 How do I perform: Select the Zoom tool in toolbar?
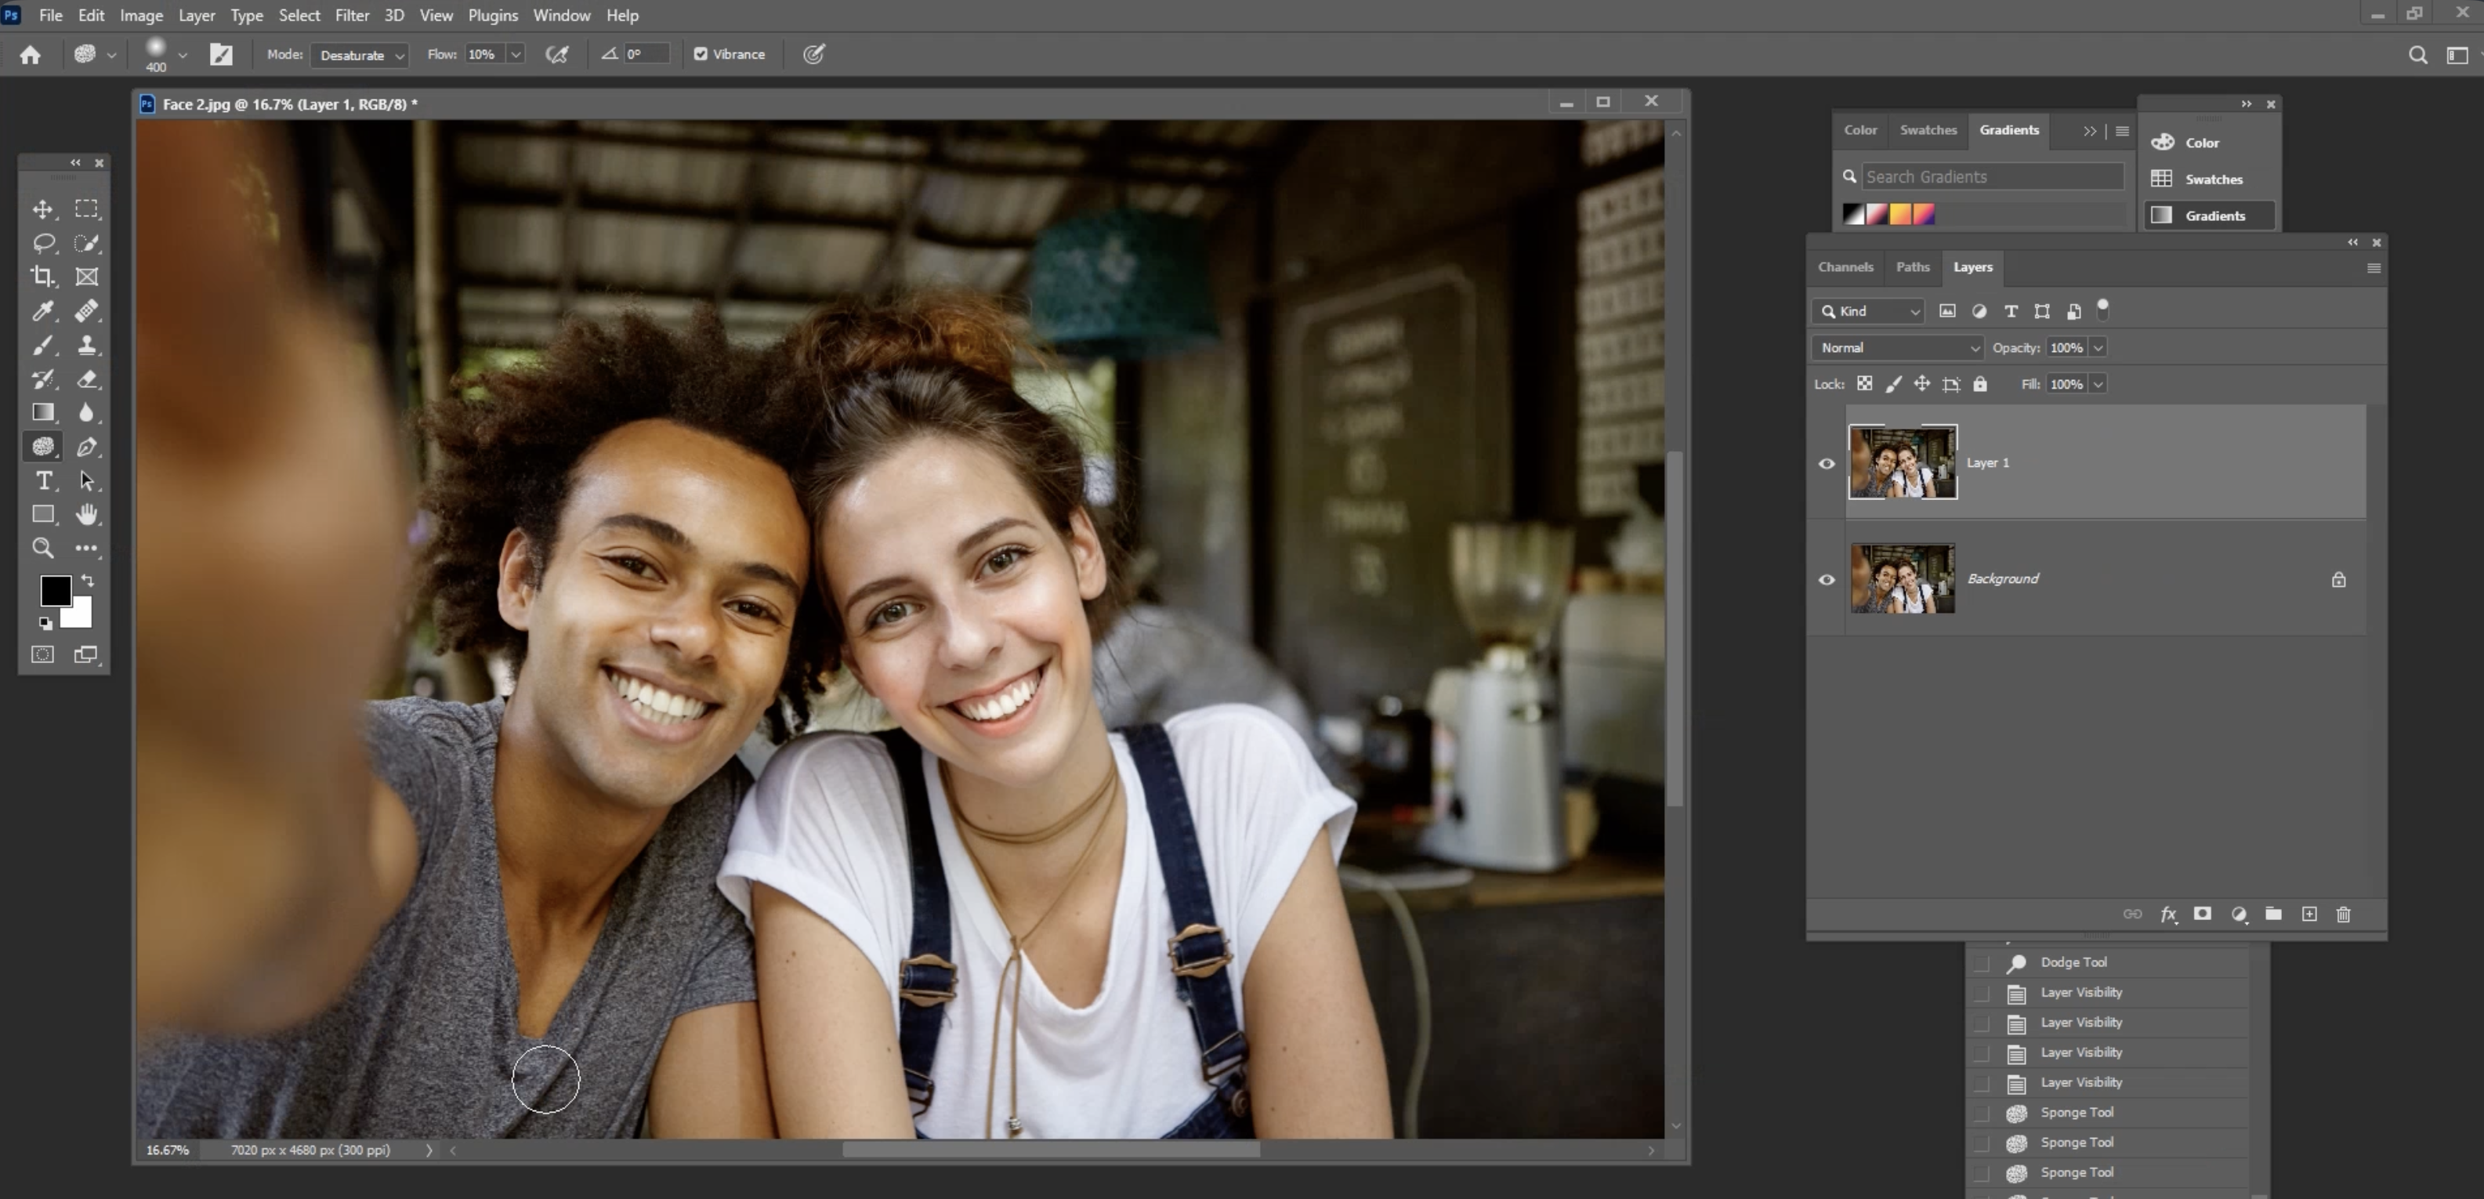point(42,548)
